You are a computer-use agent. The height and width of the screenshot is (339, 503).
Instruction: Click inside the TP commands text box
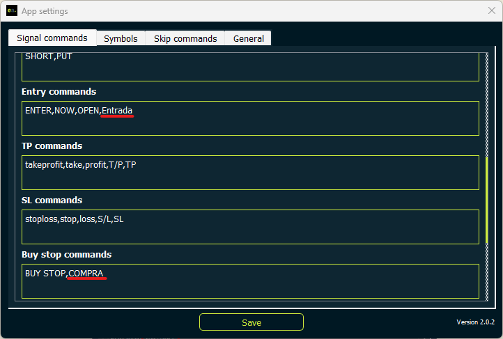pos(250,173)
